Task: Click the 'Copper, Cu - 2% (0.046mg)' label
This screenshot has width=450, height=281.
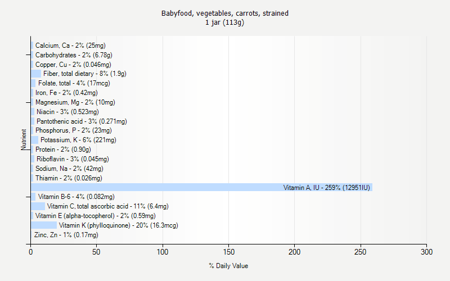Action: [73, 64]
